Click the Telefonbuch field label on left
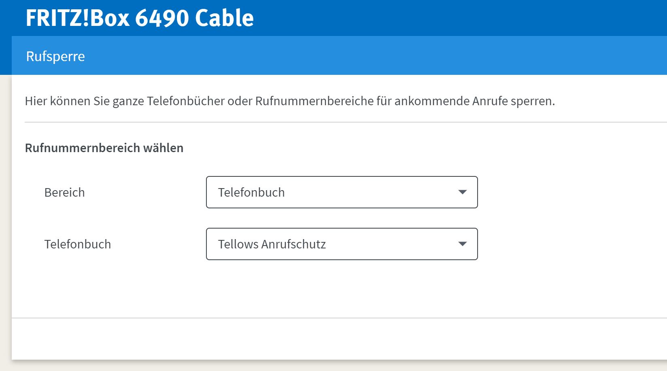The width and height of the screenshot is (667, 371). (x=77, y=244)
